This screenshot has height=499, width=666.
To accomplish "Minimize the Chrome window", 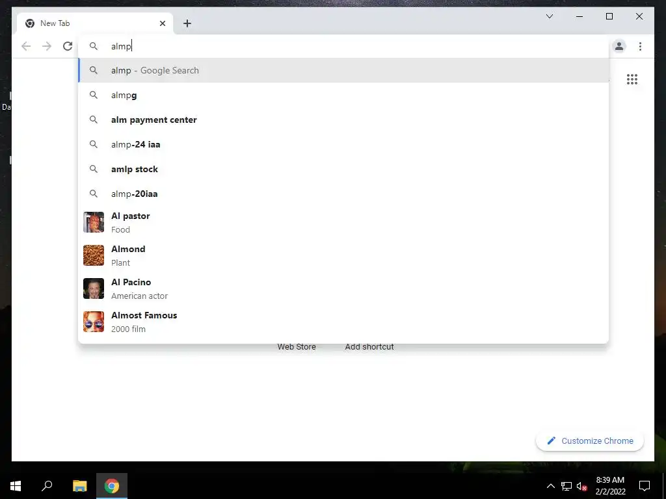I will [579, 16].
